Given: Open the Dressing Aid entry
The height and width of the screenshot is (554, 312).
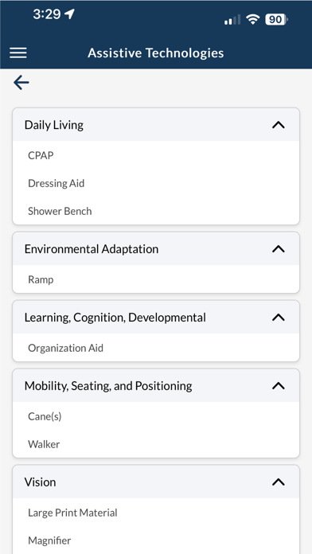Looking at the screenshot, I should (x=156, y=183).
